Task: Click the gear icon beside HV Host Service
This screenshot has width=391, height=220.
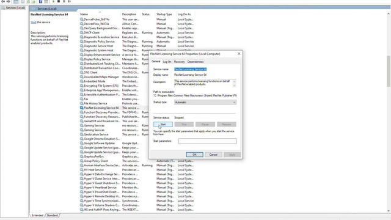Action: (x=81, y=170)
